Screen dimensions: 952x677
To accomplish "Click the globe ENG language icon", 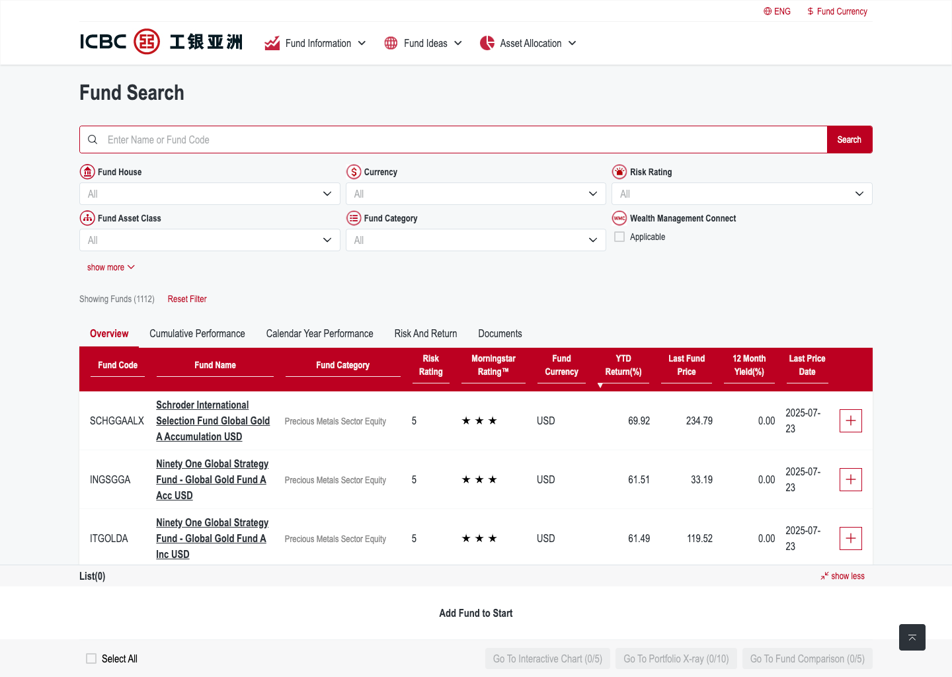I will pyautogui.click(x=768, y=11).
